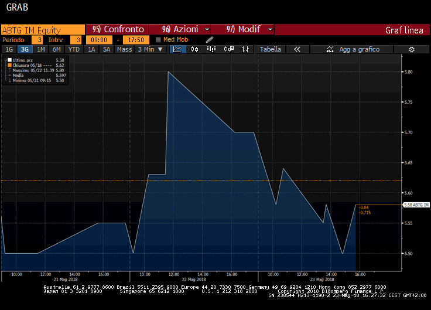Image resolution: width=431 pixels, height=310 pixels.
Task: Click the 21 Mag 2018 date label
Action: coord(66,280)
